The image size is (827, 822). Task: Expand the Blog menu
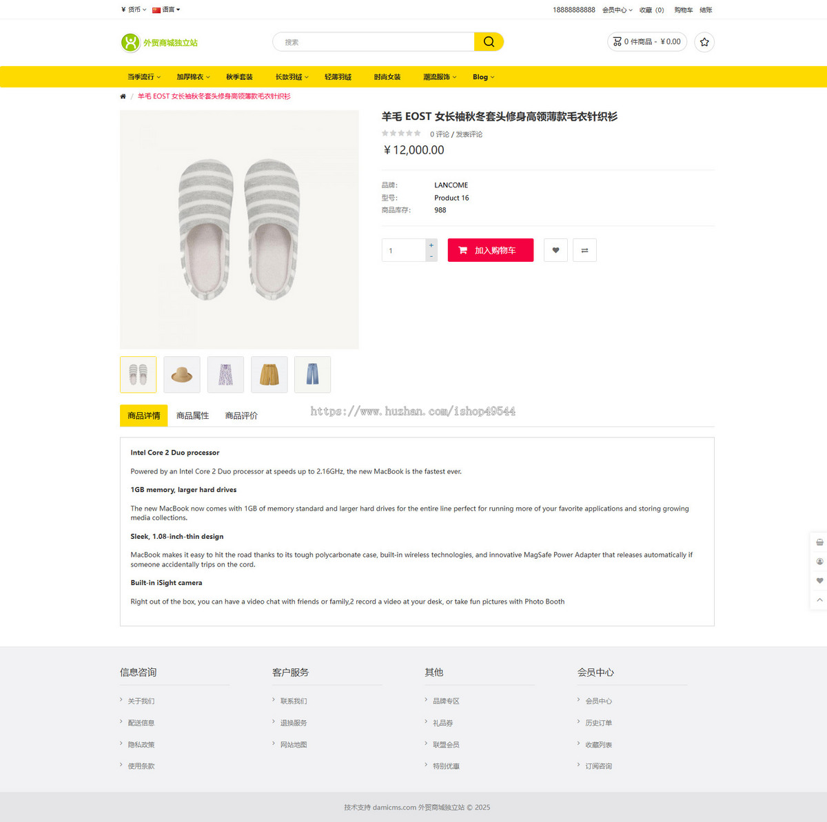pos(483,77)
